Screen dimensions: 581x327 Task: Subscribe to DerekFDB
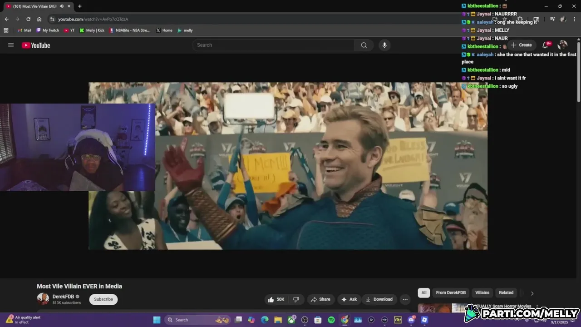(103, 299)
